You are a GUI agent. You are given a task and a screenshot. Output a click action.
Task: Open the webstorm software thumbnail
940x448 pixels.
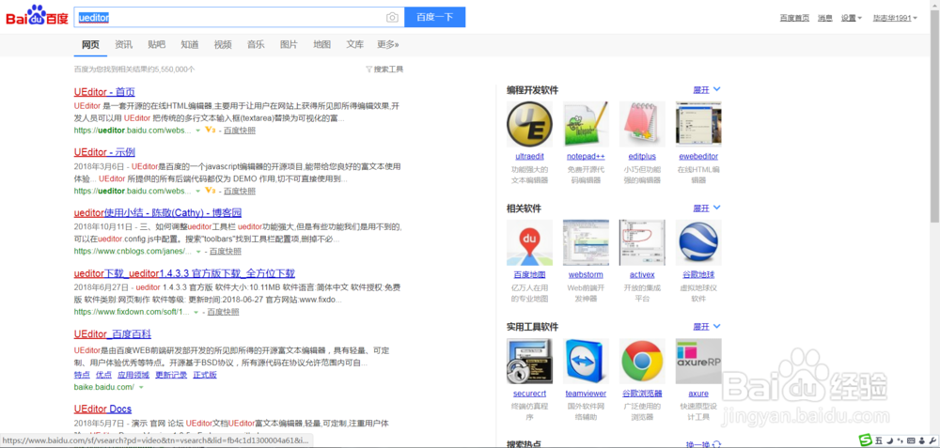[x=586, y=242]
